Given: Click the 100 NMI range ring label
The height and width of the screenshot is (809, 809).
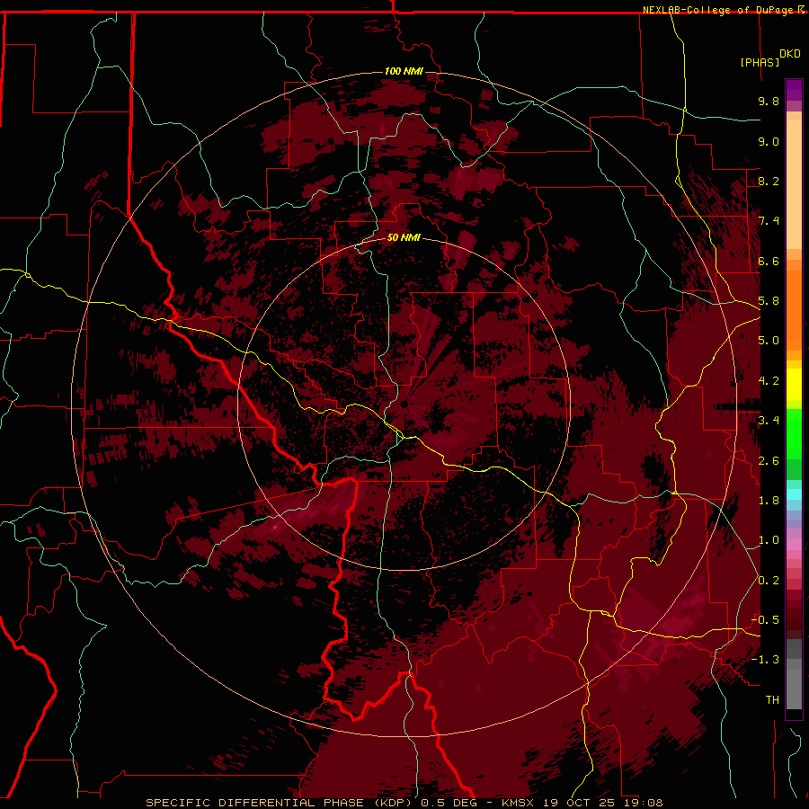Looking at the screenshot, I should pyautogui.click(x=404, y=71).
